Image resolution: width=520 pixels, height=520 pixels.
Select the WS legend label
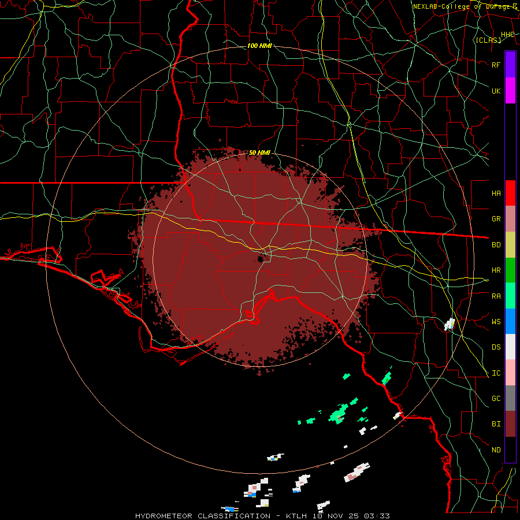click(x=496, y=321)
